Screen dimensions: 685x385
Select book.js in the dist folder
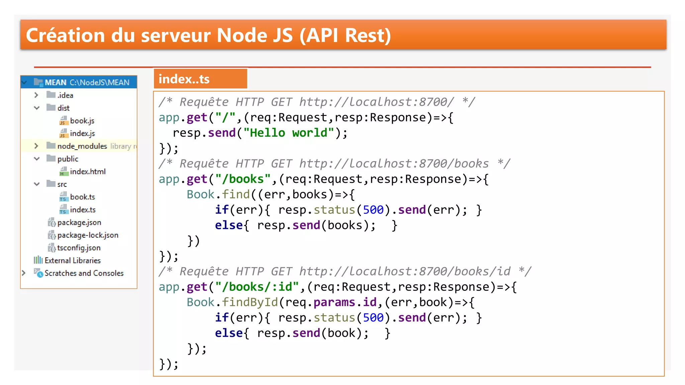82,121
